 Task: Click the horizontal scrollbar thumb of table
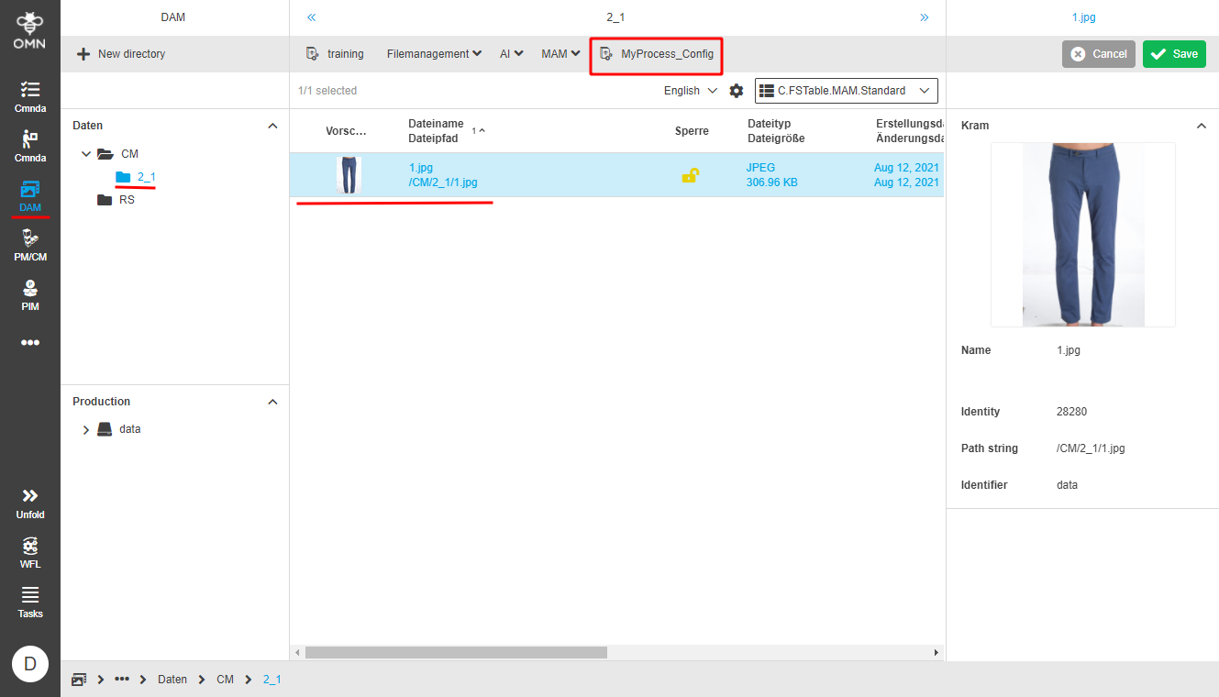pyautogui.click(x=456, y=652)
